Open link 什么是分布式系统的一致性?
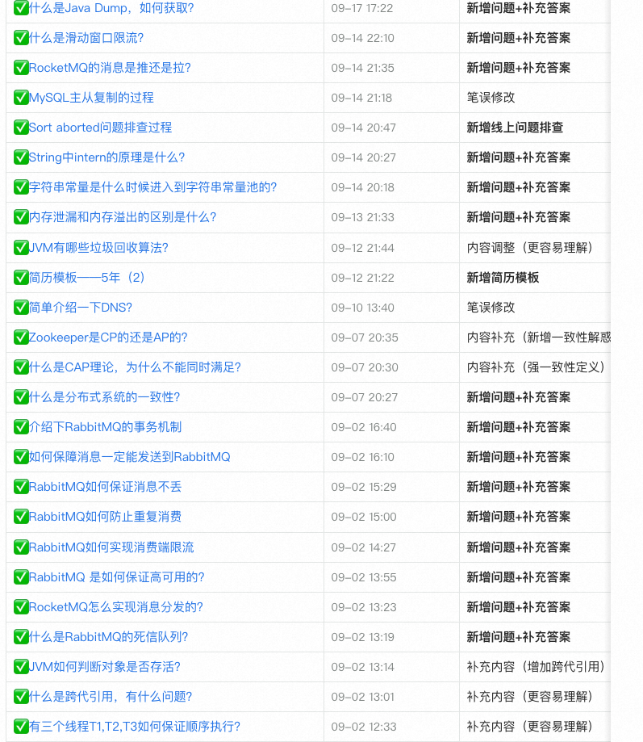The height and width of the screenshot is (742, 643). point(105,397)
